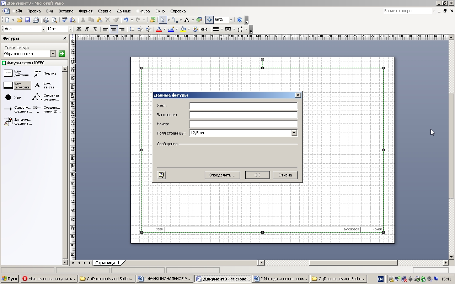Click the New document icon

click(x=7, y=20)
